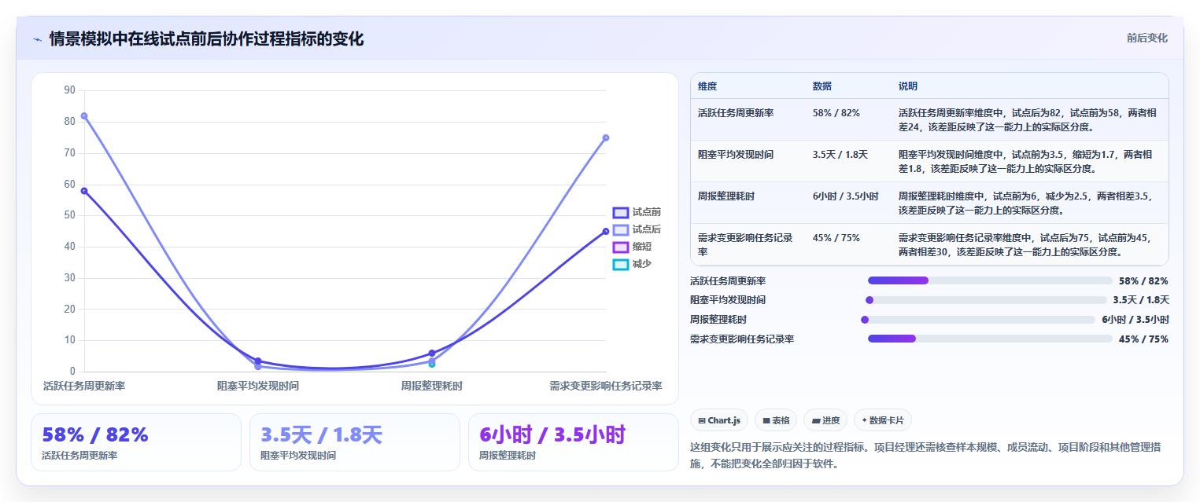Click the table cell reading 6小时 / 3.5小时

tap(846, 196)
